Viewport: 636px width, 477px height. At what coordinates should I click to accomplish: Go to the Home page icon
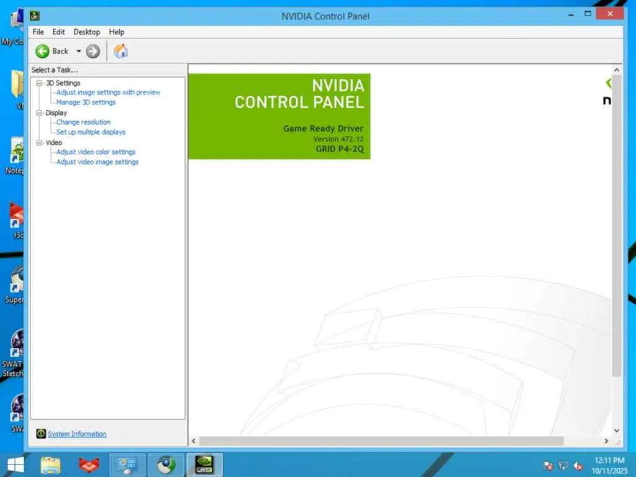(121, 51)
